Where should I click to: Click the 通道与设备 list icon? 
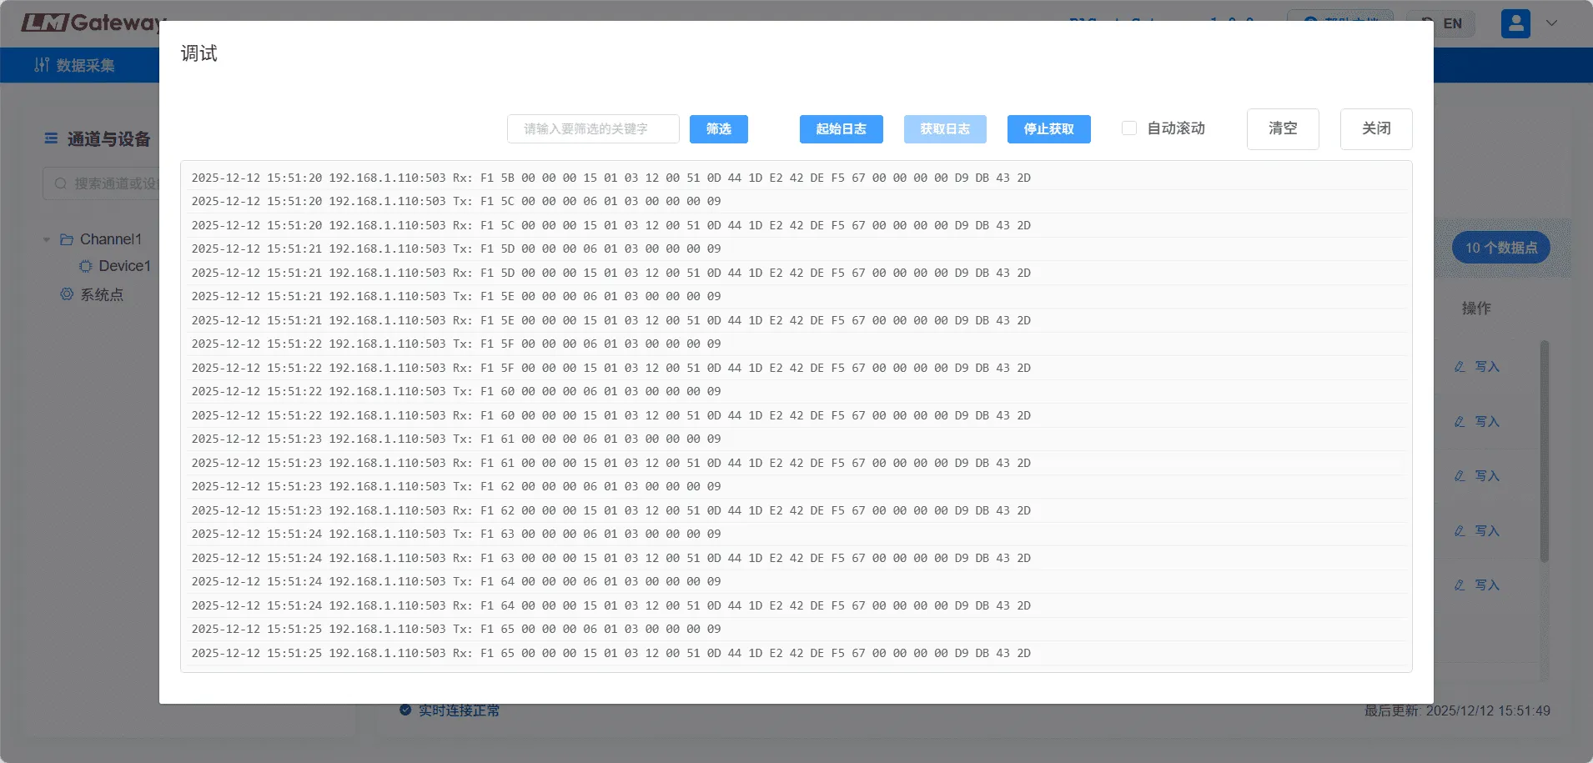tap(51, 138)
